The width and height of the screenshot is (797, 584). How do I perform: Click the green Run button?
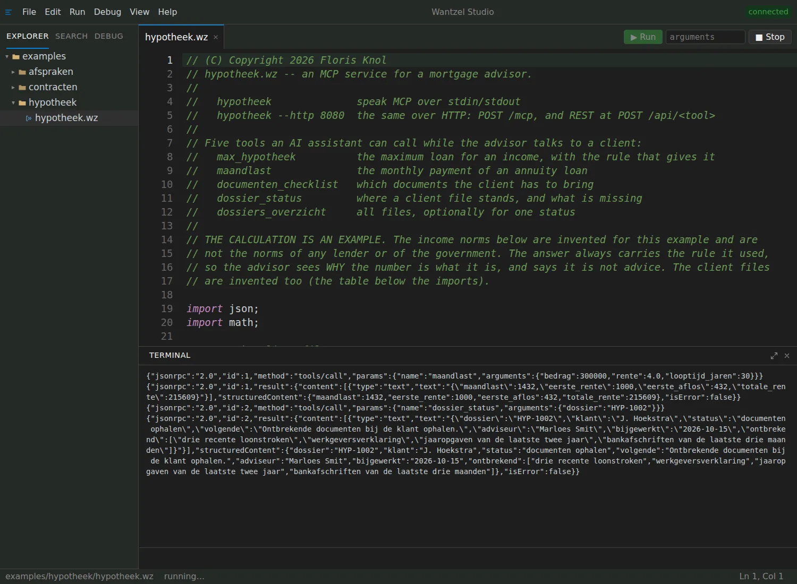coord(643,37)
